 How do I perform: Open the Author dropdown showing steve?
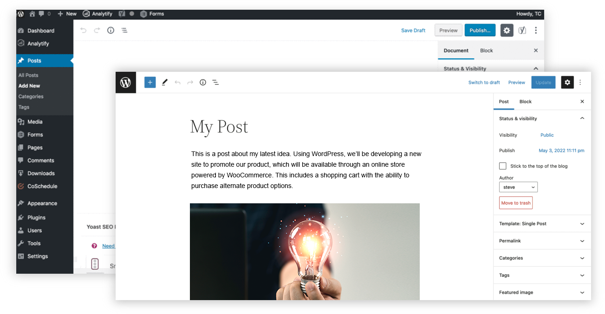(518, 187)
